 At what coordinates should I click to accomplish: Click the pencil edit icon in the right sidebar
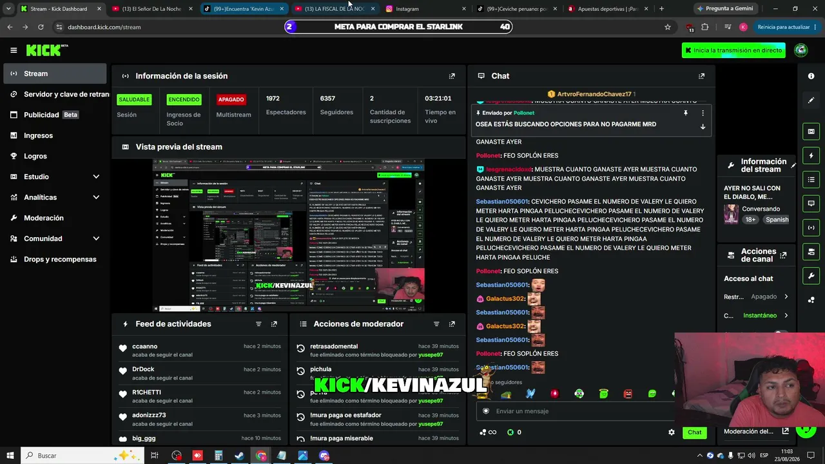pos(811,101)
